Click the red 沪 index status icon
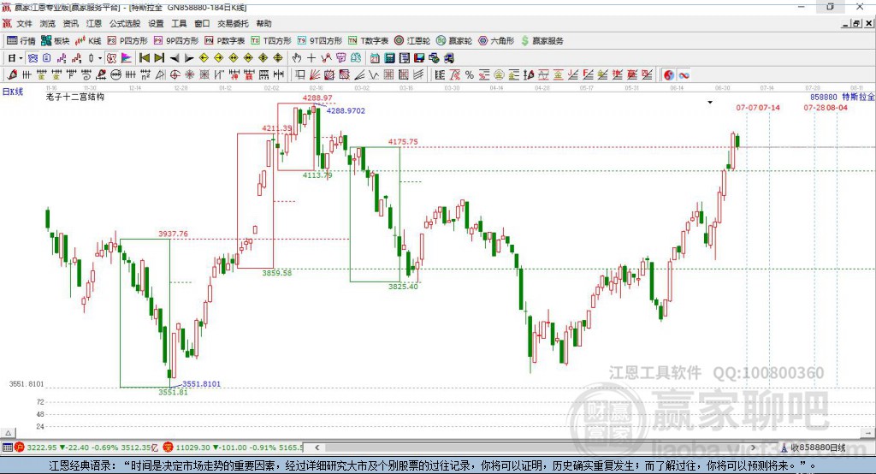 (x=20, y=447)
